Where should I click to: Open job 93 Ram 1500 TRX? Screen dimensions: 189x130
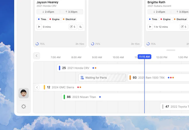coord(158,78)
